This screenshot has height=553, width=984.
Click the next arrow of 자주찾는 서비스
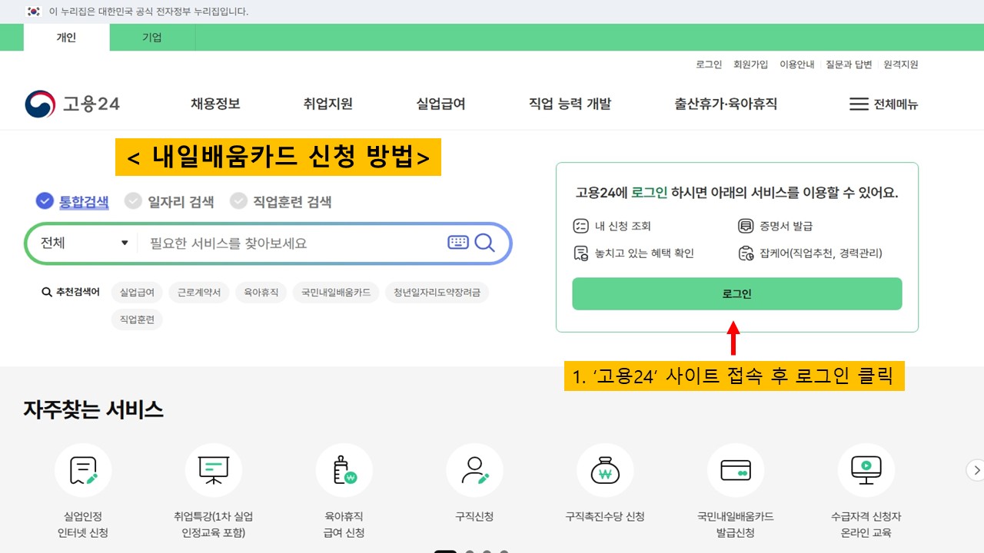tap(976, 470)
